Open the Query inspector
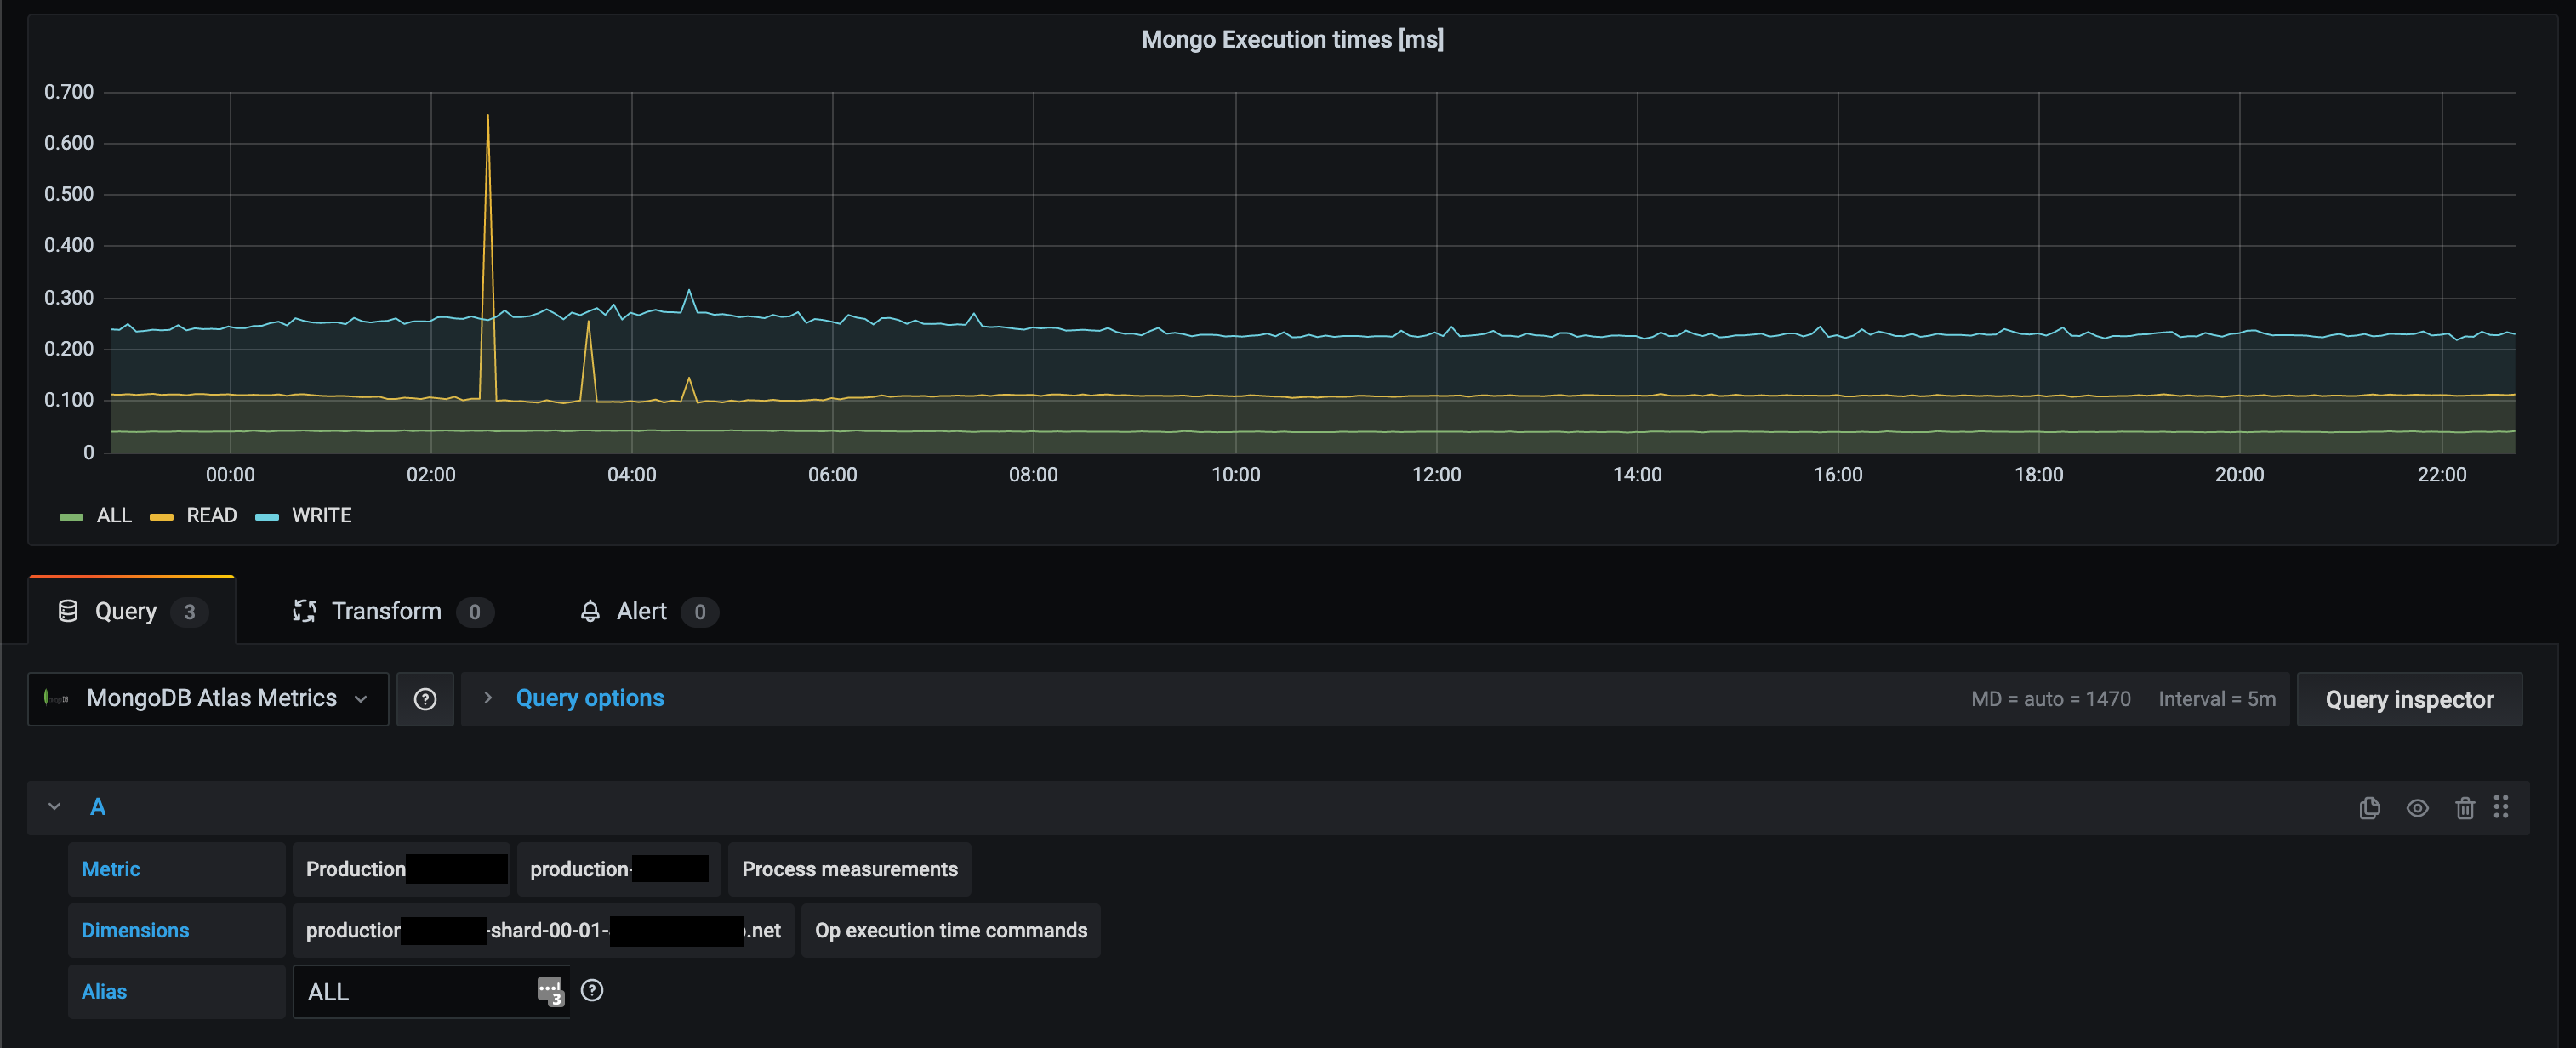Screen dimensions: 2576x1048 [2408, 699]
